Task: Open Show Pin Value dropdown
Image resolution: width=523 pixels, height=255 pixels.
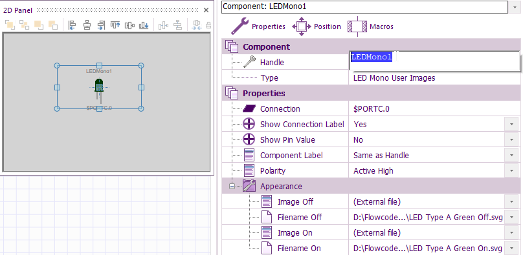Action: click(x=511, y=139)
